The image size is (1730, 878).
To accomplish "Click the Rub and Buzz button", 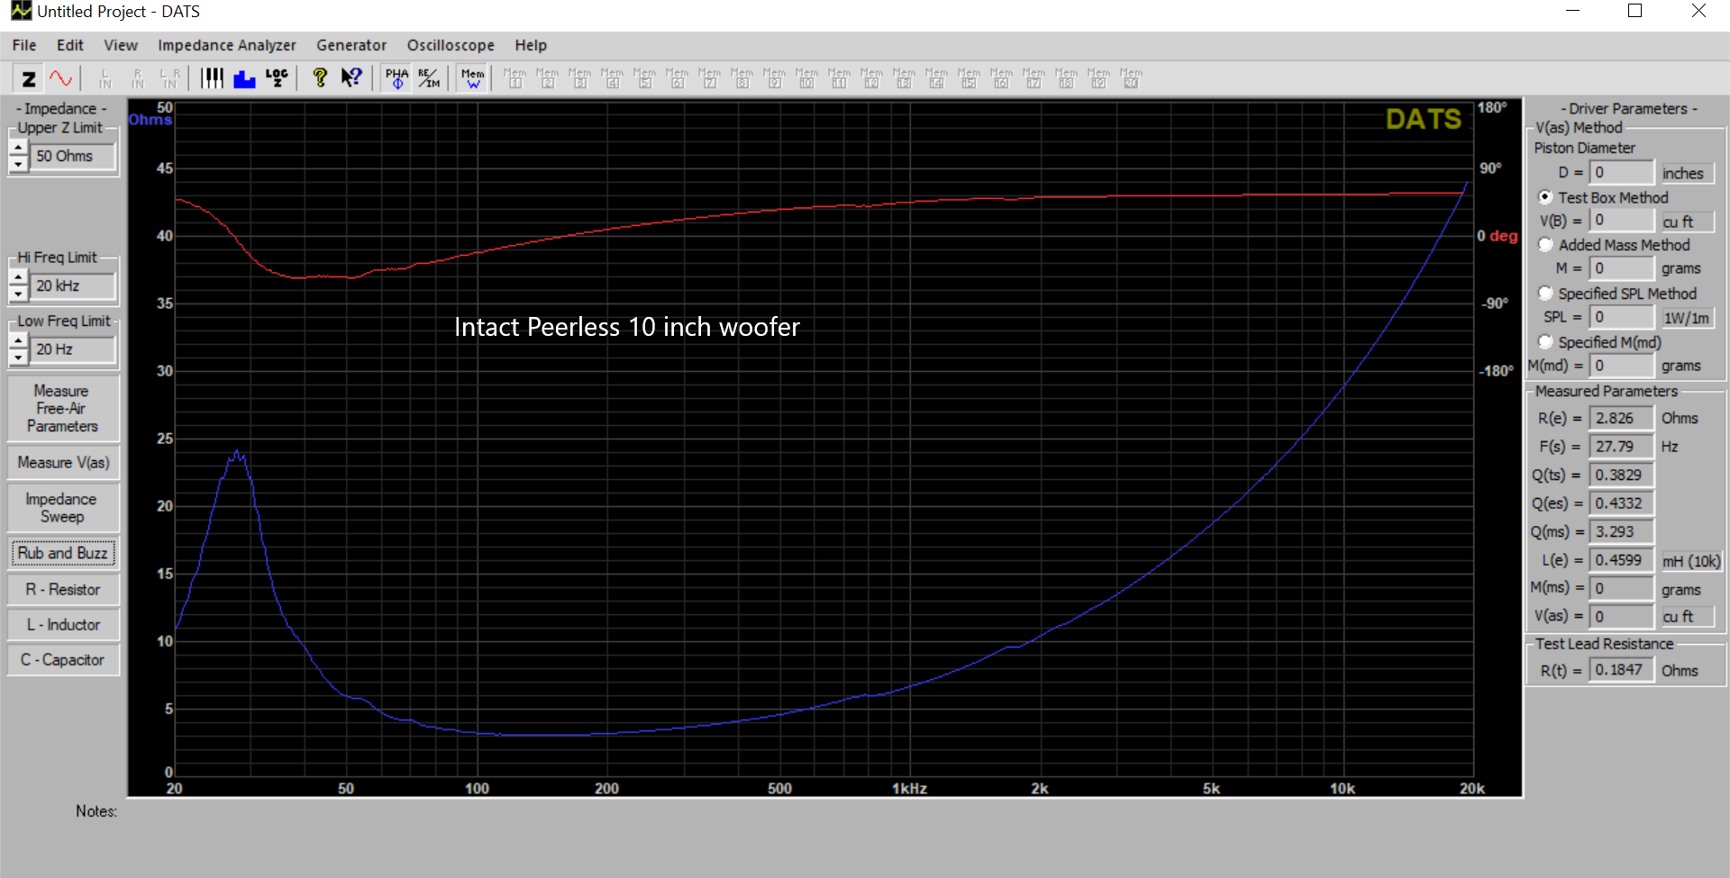I will [x=63, y=553].
